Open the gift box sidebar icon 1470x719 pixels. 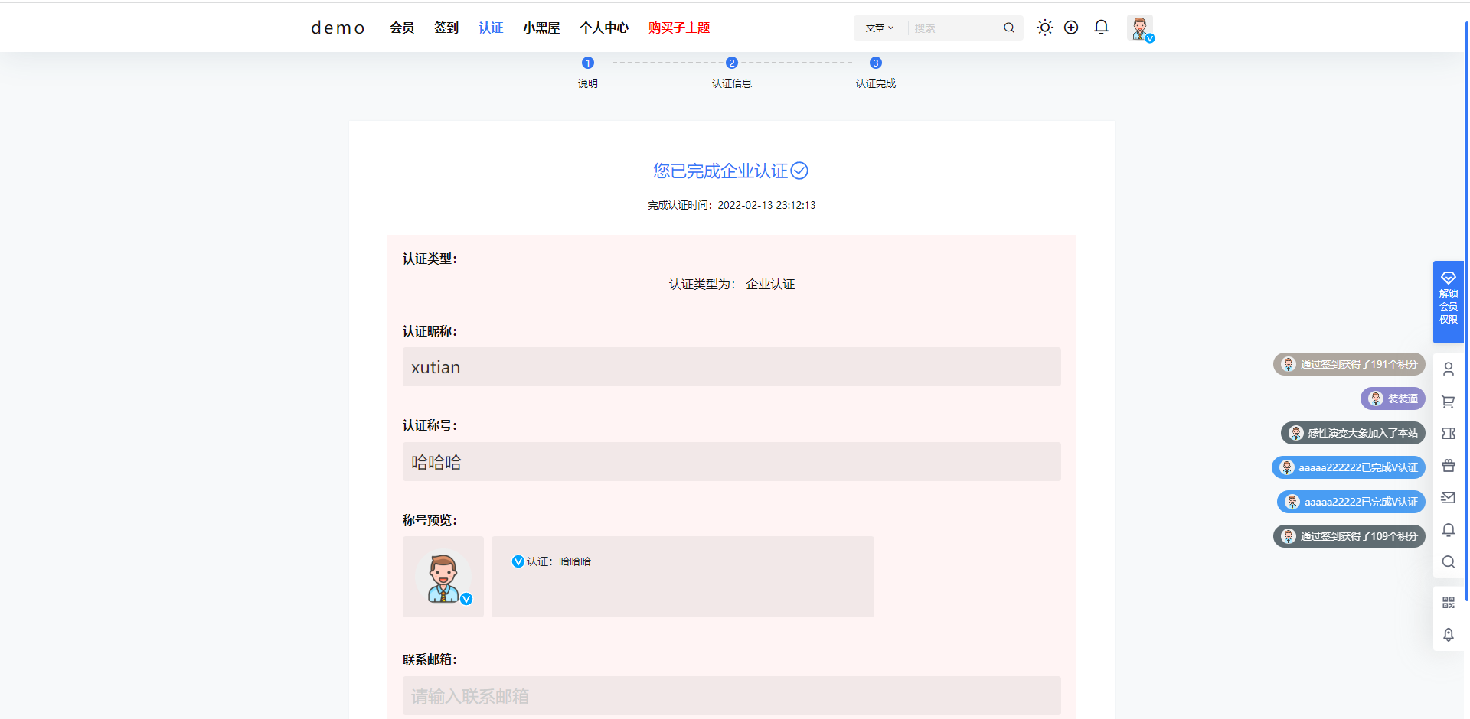click(1448, 465)
